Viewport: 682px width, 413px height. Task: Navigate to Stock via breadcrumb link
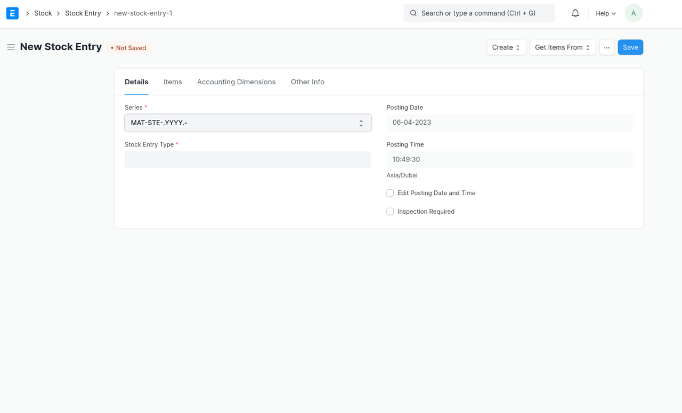[43, 13]
